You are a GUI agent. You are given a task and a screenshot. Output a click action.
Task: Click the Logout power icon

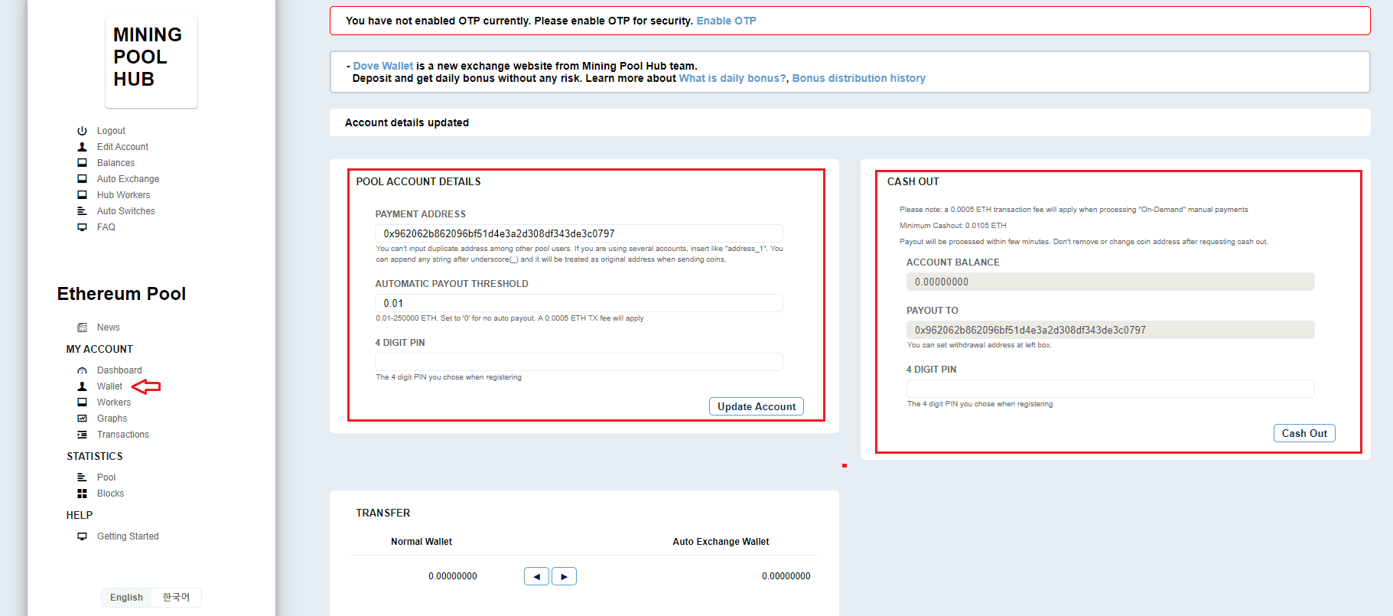[82, 131]
